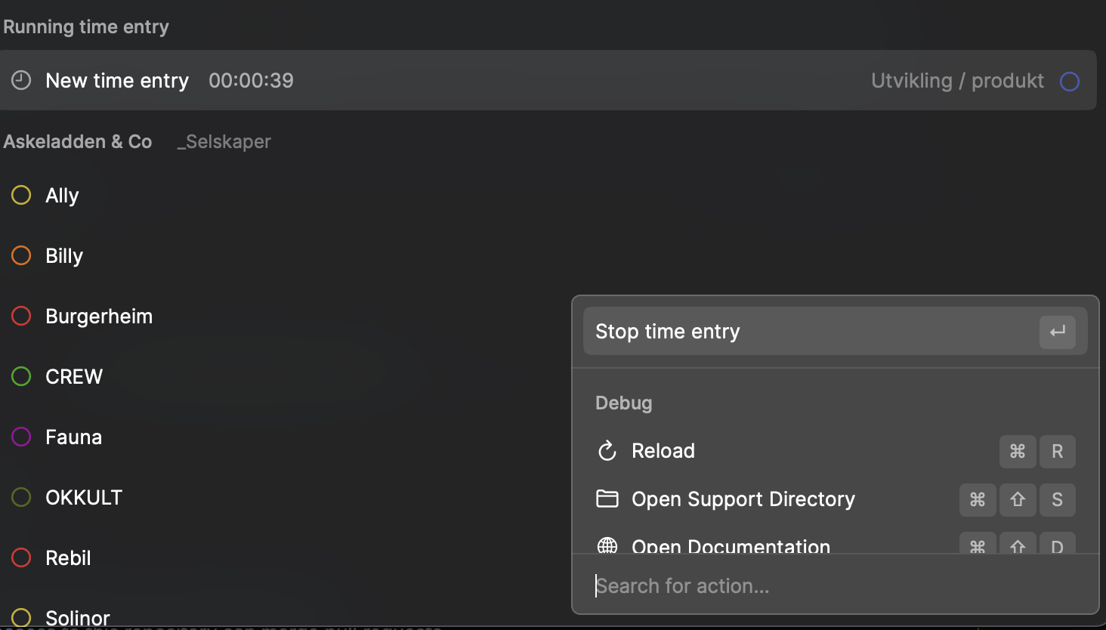This screenshot has height=630, width=1106.
Task: Click the 00:00:39 timer value
Action: click(x=251, y=80)
